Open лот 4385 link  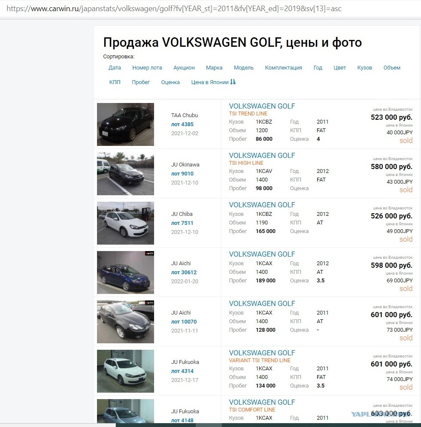pyautogui.click(x=182, y=124)
